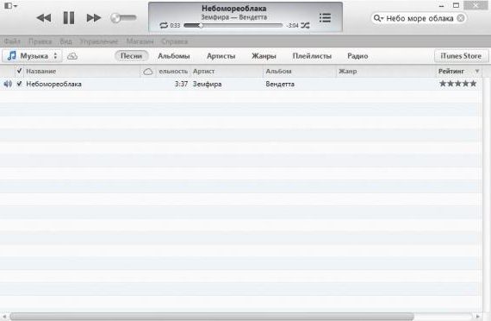Switch to the Радио tab
This screenshot has height=321, width=491.
click(x=357, y=56)
